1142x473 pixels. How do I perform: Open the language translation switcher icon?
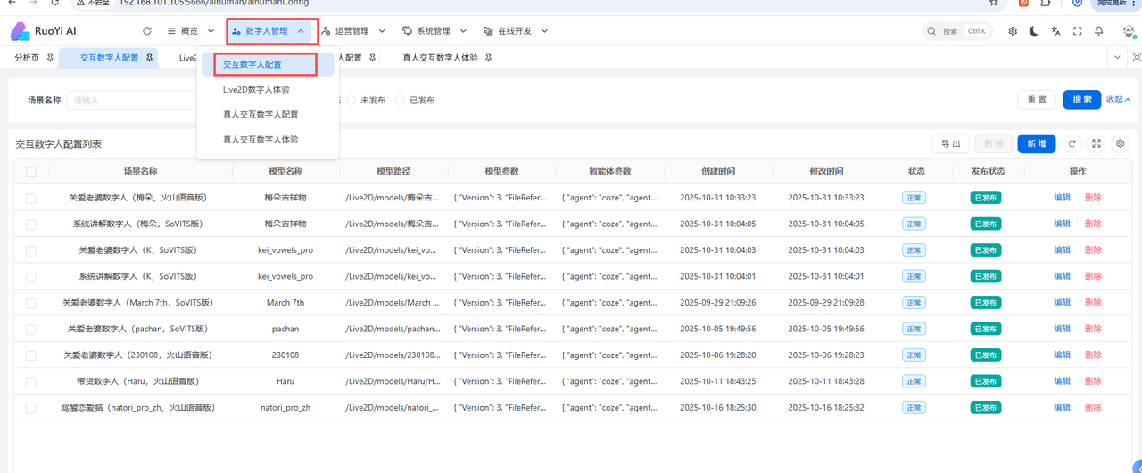(1055, 31)
